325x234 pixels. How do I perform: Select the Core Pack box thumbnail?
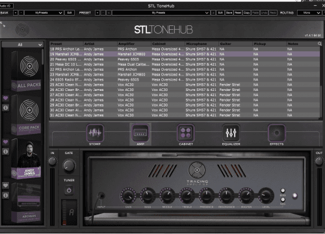(26, 115)
